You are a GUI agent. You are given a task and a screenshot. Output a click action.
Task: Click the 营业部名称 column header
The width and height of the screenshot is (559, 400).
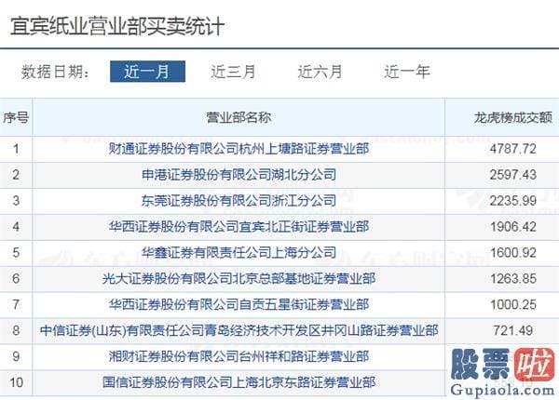(239, 117)
